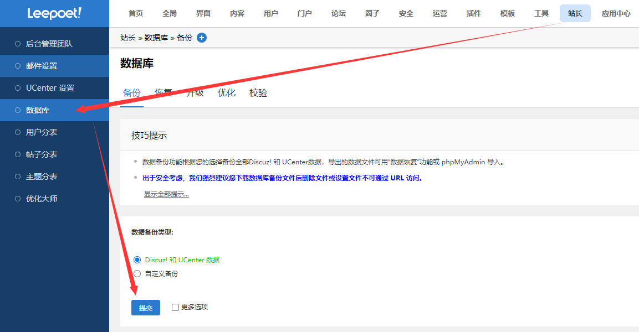This screenshot has width=639, height=332.
Task: Select Discuz! 和 UCenter 数据 radio option
Action: (x=137, y=260)
